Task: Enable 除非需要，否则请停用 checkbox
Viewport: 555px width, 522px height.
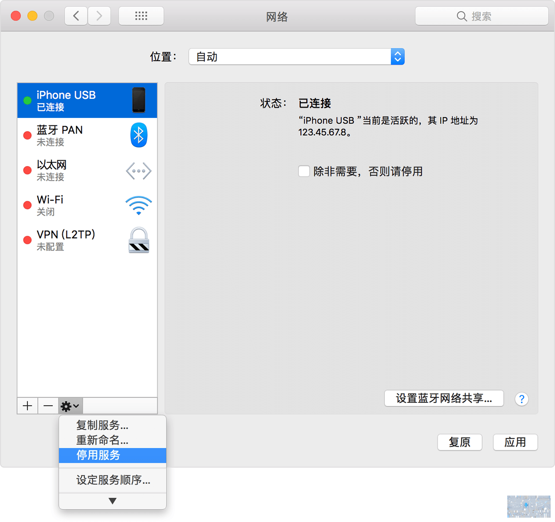Action: click(x=304, y=171)
